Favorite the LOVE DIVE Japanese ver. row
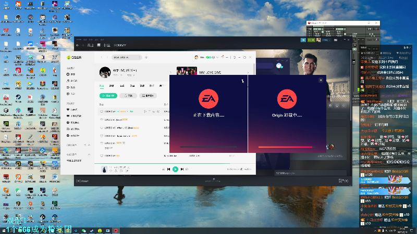This screenshot has width=417, height=234. click(x=101, y=136)
